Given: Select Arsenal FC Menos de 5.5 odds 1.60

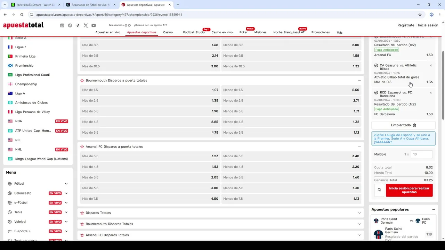Looking at the screenshot, I should click(x=291, y=177).
